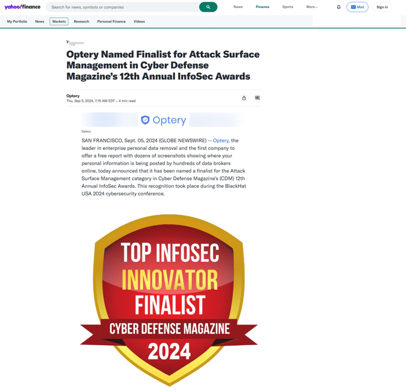Click the green search magnifier button

[x=208, y=7]
